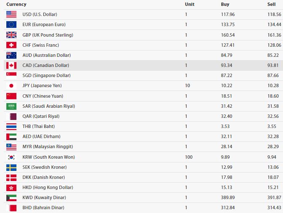Image resolution: width=283 pixels, height=213 pixels.
Task: Click the Swiss flag icon
Action: (x=11, y=45)
